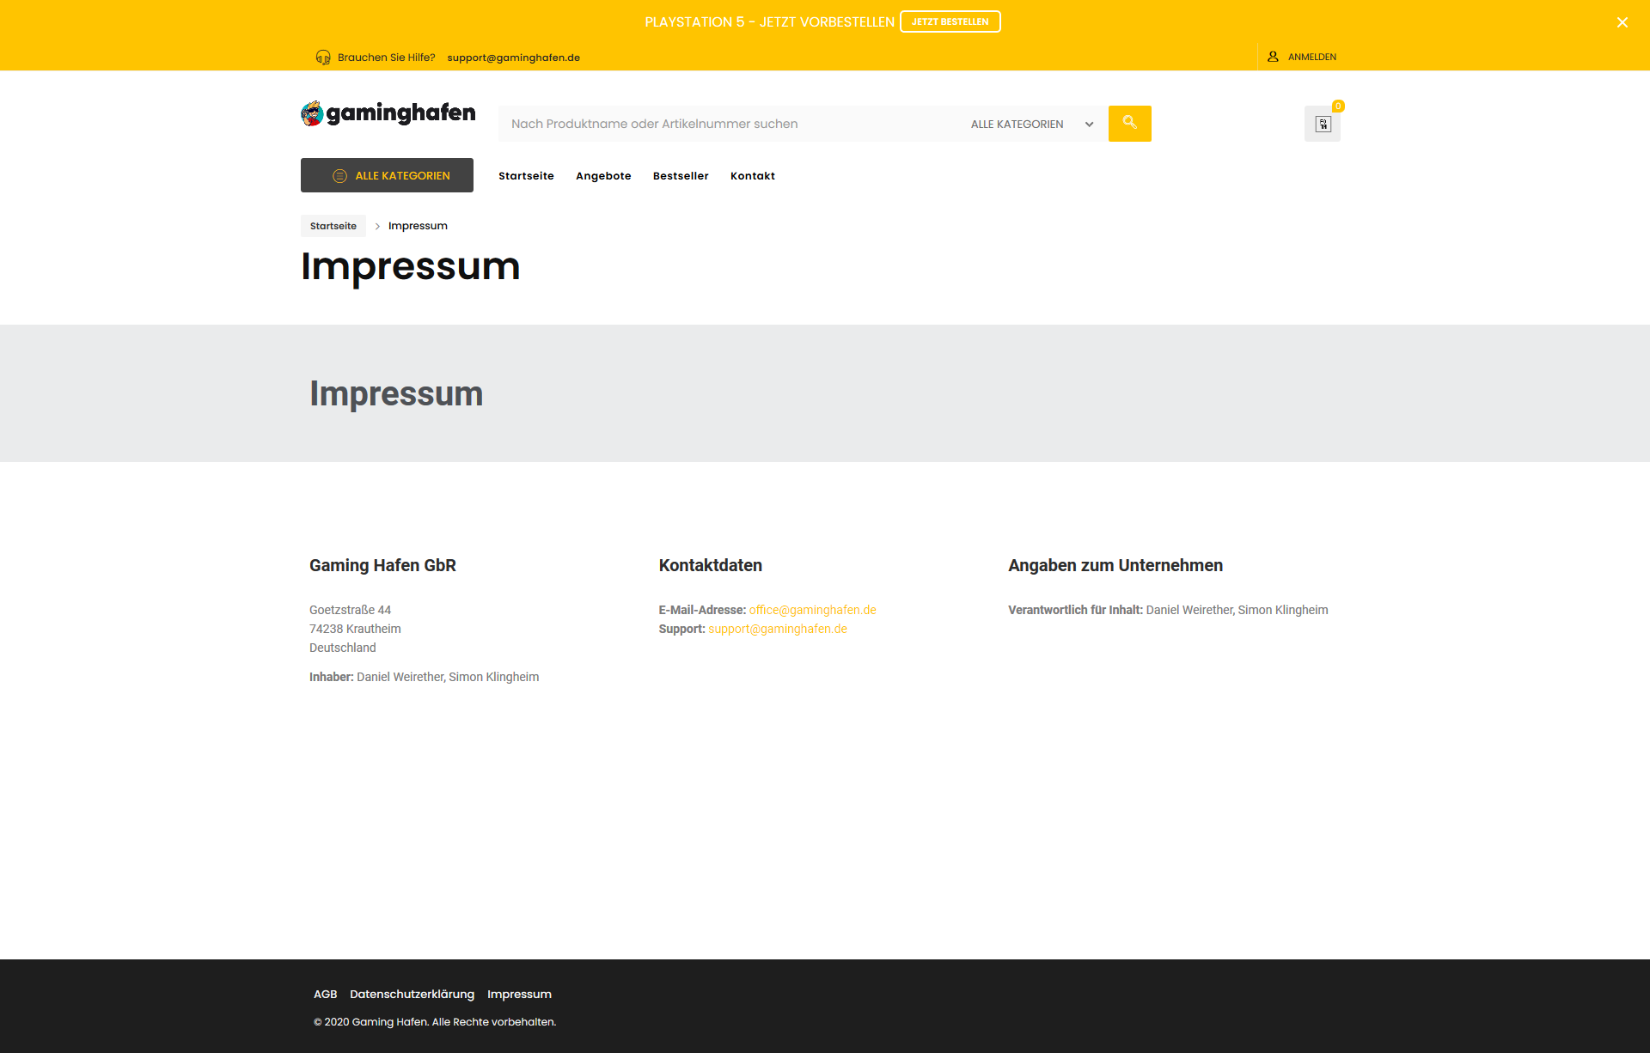Screen dimensions: 1650x1053
Task: Click the Gaming Hafen GbR heading
Action: click(382, 565)
